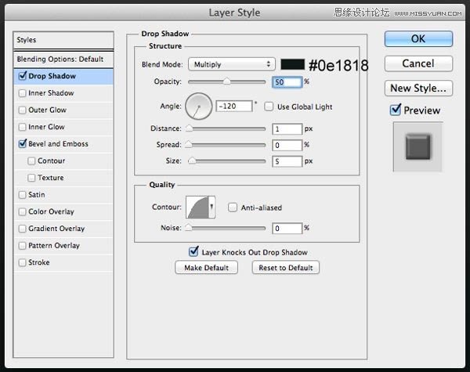This screenshot has width=470, height=372.
Task: Click the Distance value input field
Action: [287, 128]
